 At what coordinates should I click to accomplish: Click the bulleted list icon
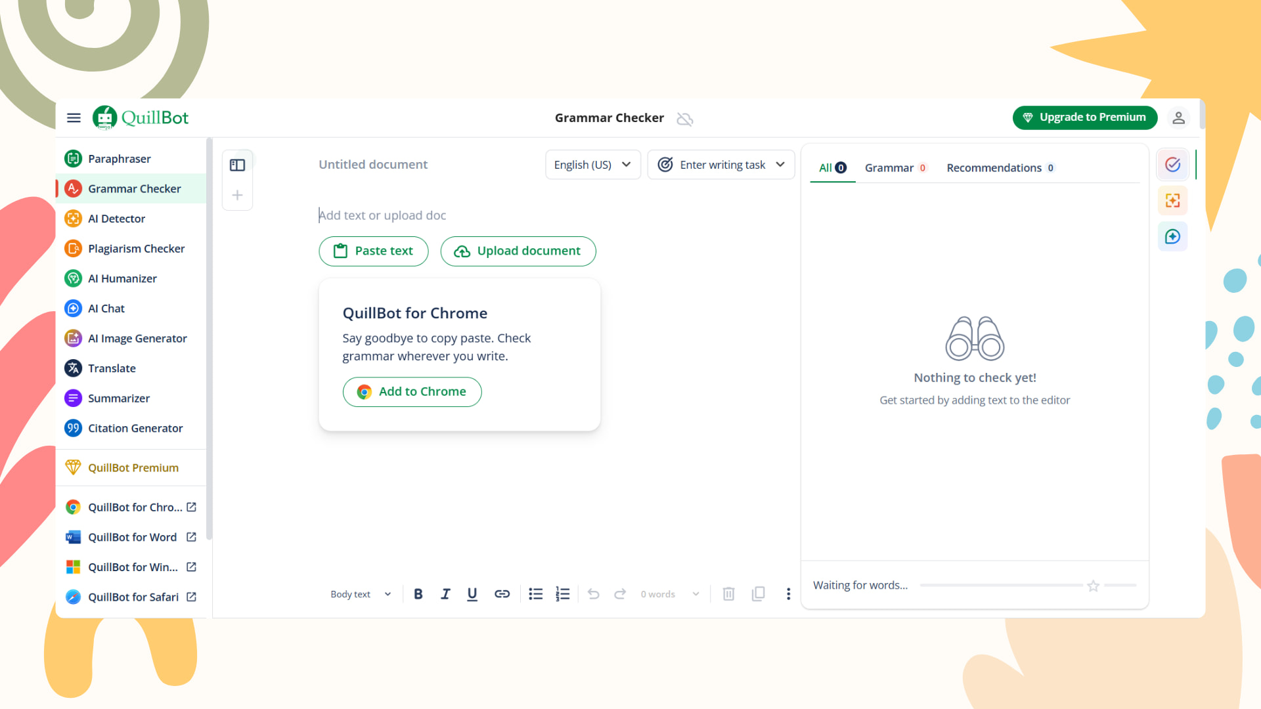point(536,594)
